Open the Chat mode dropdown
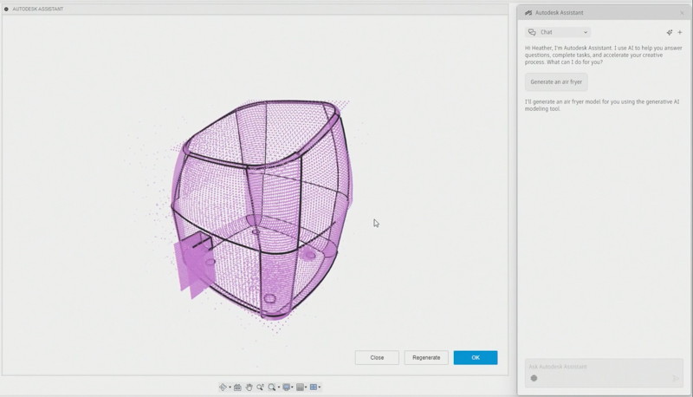 pos(559,32)
